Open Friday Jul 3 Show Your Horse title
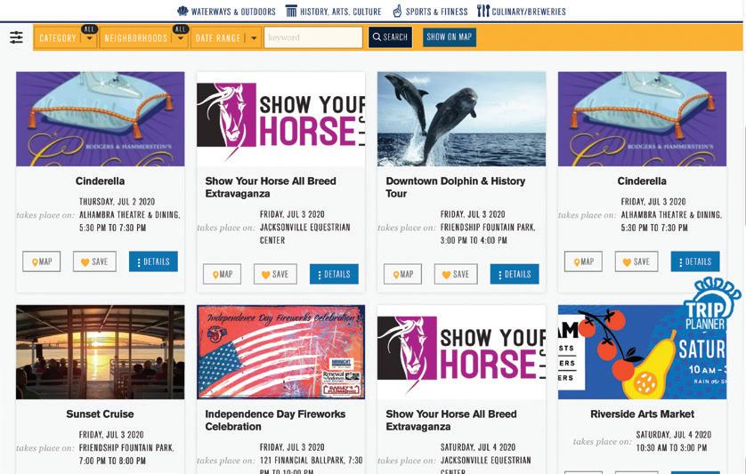746x474 pixels. click(271, 188)
